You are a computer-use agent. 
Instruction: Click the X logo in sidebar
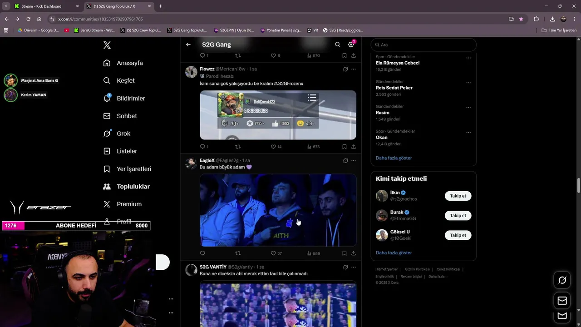[x=107, y=45]
